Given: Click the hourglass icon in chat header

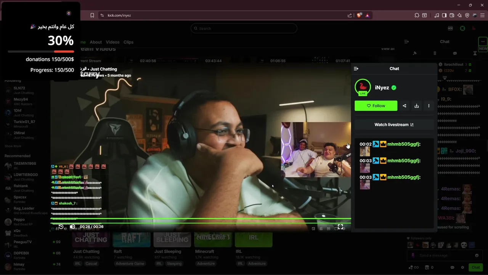Looking at the screenshot, I should coord(475,53).
